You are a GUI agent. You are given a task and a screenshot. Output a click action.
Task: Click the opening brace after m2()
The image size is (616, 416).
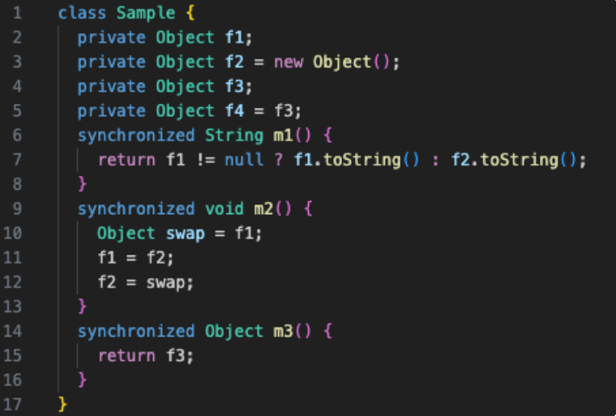(x=309, y=208)
